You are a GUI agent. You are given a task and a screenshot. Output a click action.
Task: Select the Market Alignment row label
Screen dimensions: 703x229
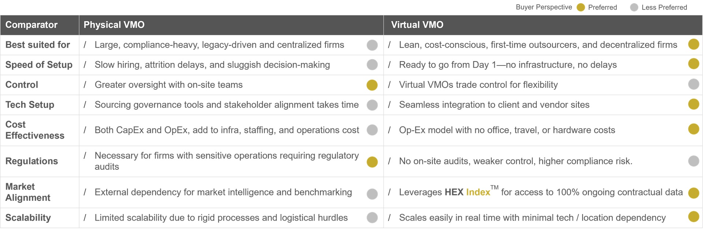(28, 192)
